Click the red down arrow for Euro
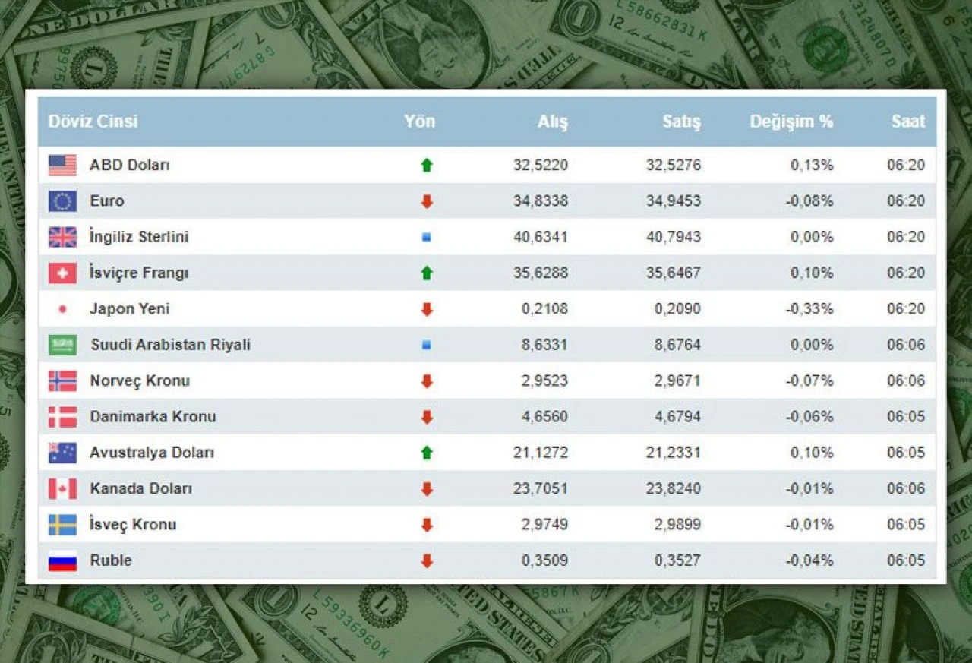 (427, 201)
